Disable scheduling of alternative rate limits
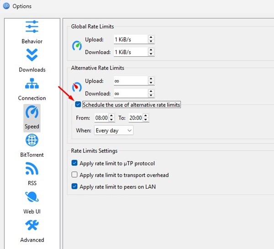 point(78,105)
